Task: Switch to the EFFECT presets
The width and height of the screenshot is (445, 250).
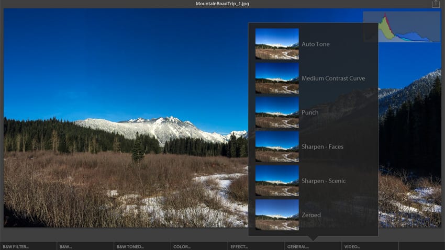Action: tap(256, 246)
